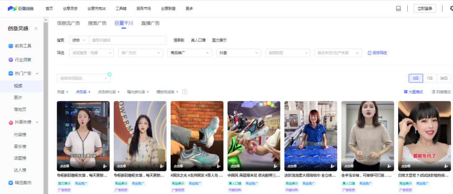The height and width of the screenshot is (194, 453).
Task: Sort by 曝光转化率
Action: click(138, 92)
